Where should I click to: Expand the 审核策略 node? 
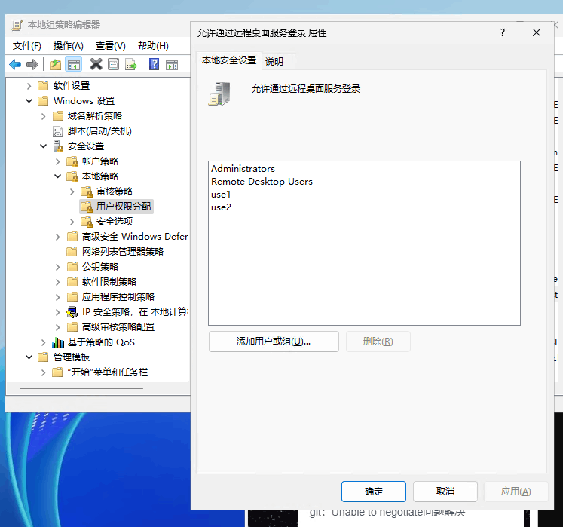(72, 191)
